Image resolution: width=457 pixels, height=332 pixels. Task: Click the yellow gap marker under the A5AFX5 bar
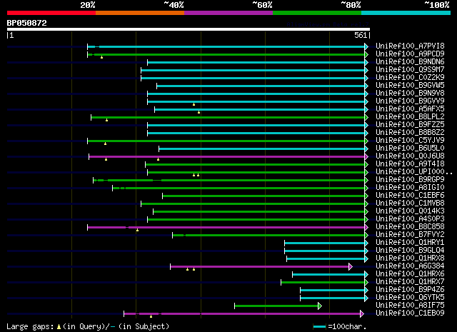199,112
